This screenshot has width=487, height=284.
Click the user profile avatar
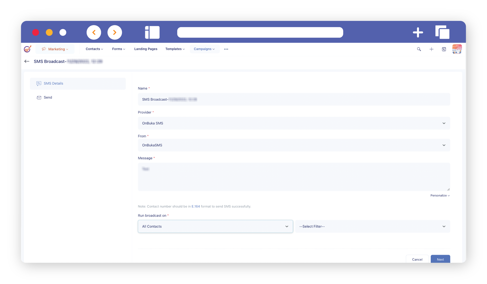point(457,49)
